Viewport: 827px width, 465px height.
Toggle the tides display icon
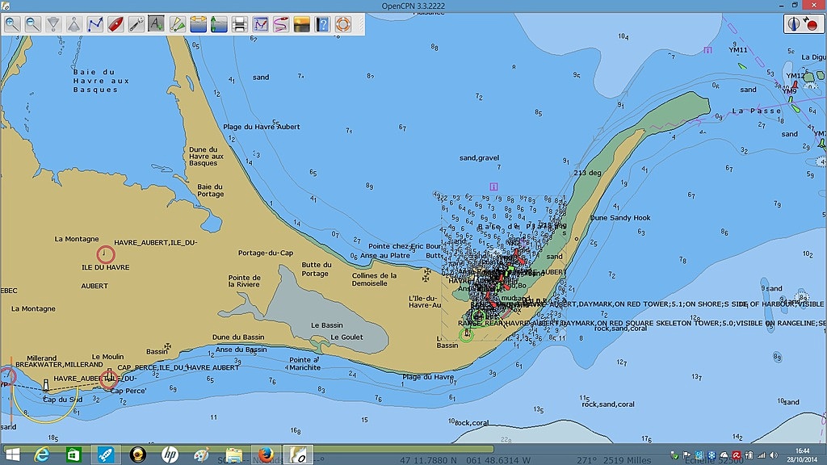click(219, 24)
